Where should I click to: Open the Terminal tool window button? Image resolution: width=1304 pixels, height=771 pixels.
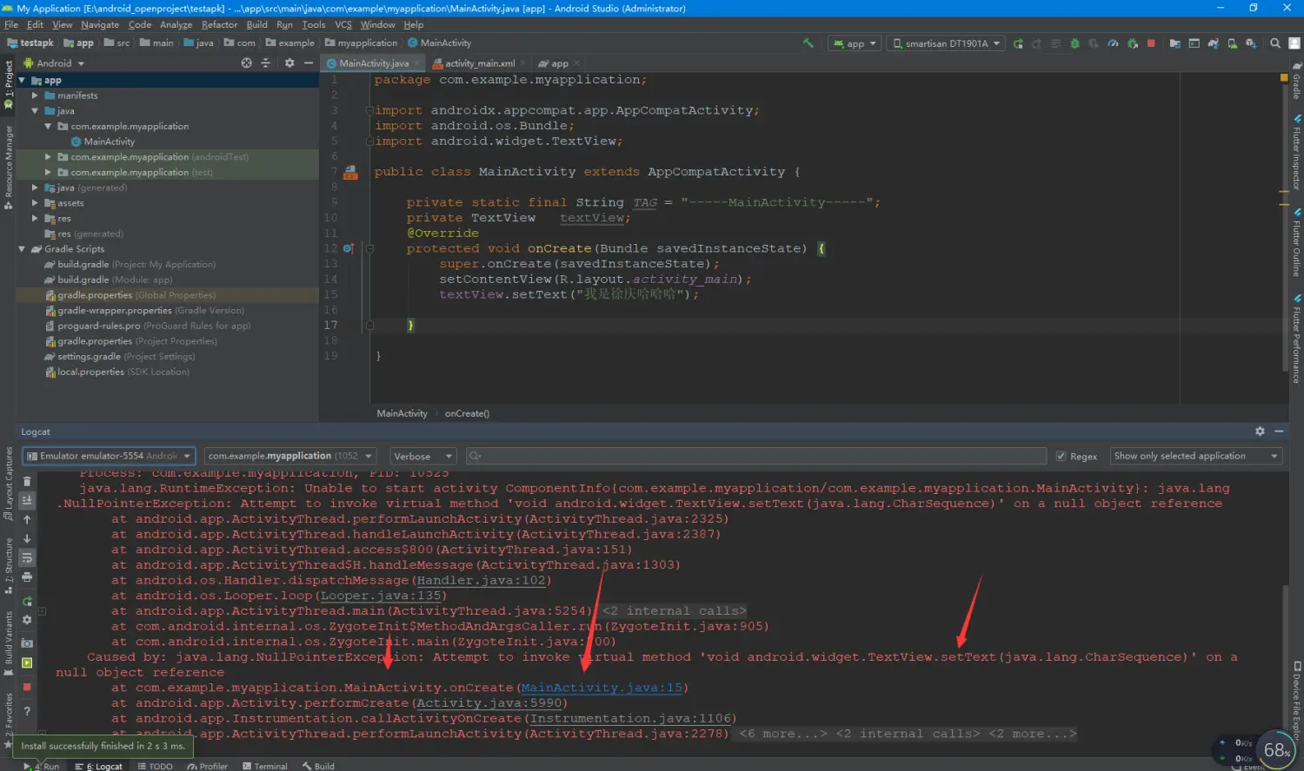(265, 766)
